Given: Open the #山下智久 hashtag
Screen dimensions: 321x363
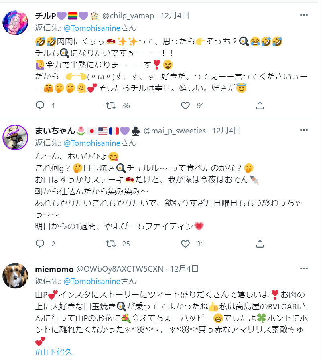Looking at the screenshot, I should pyautogui.click(x=54, y=352).
